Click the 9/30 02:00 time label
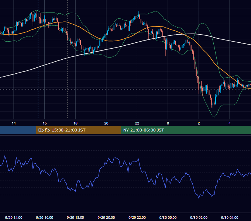The height and width of the screenshot is (221, 251). [199, 217]
